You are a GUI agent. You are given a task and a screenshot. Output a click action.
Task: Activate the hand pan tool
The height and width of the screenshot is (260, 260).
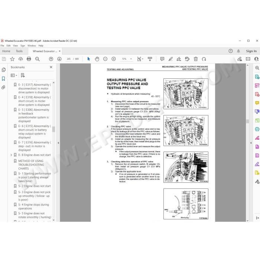click(x=97, y=59)
